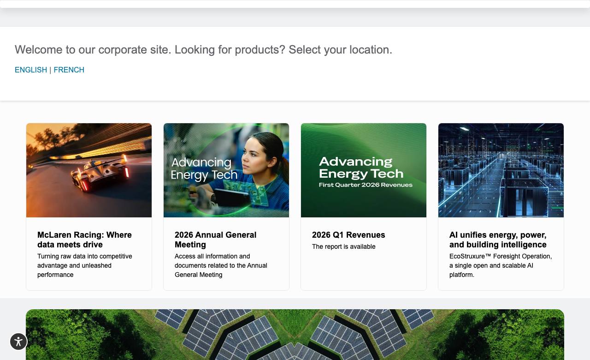Open the accessibility options icon

18,342
